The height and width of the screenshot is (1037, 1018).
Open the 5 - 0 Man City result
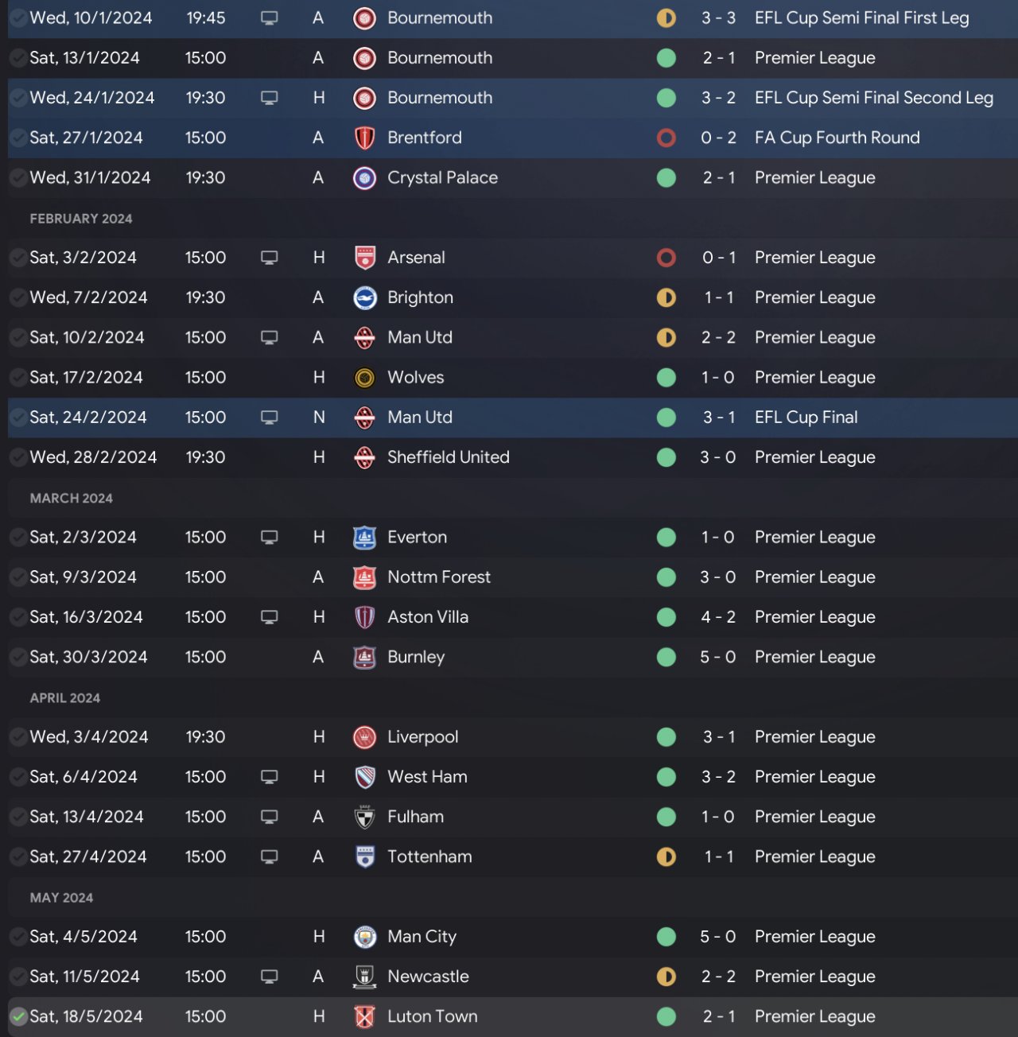[717, 937]
